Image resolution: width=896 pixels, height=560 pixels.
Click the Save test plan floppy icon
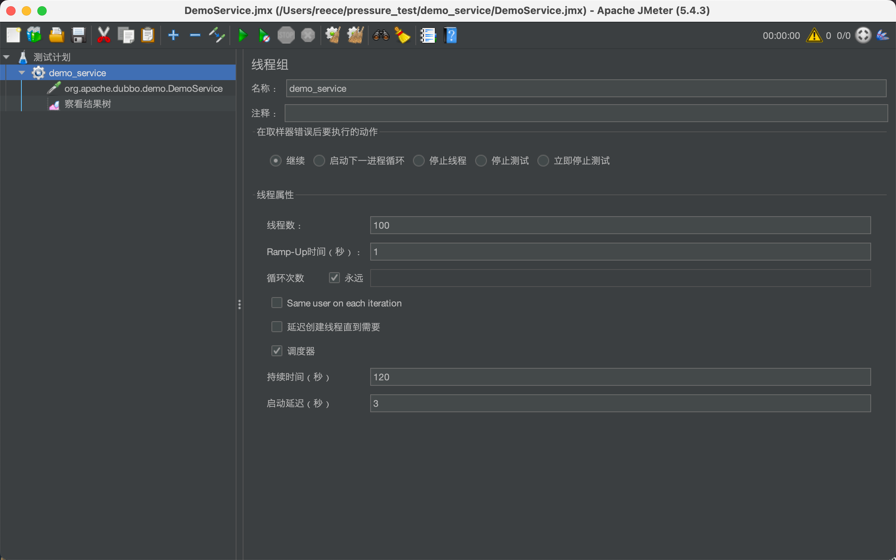(79, 35)
